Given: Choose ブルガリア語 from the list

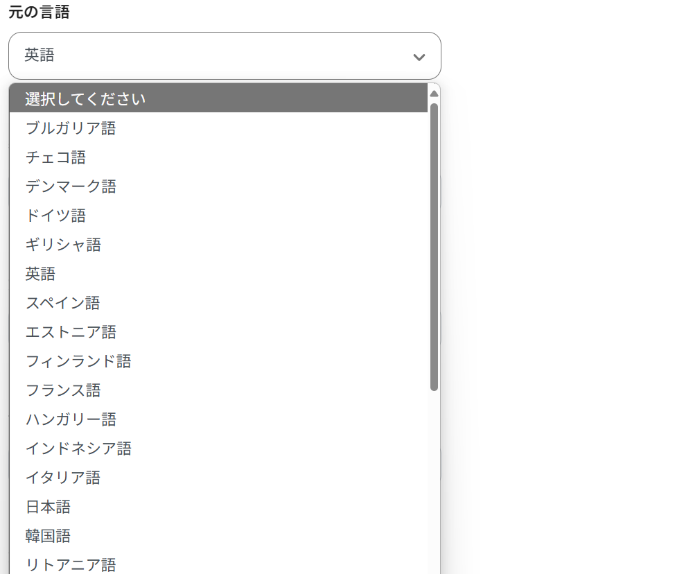Looking at the screenshot, I should [x=218, y=128].
